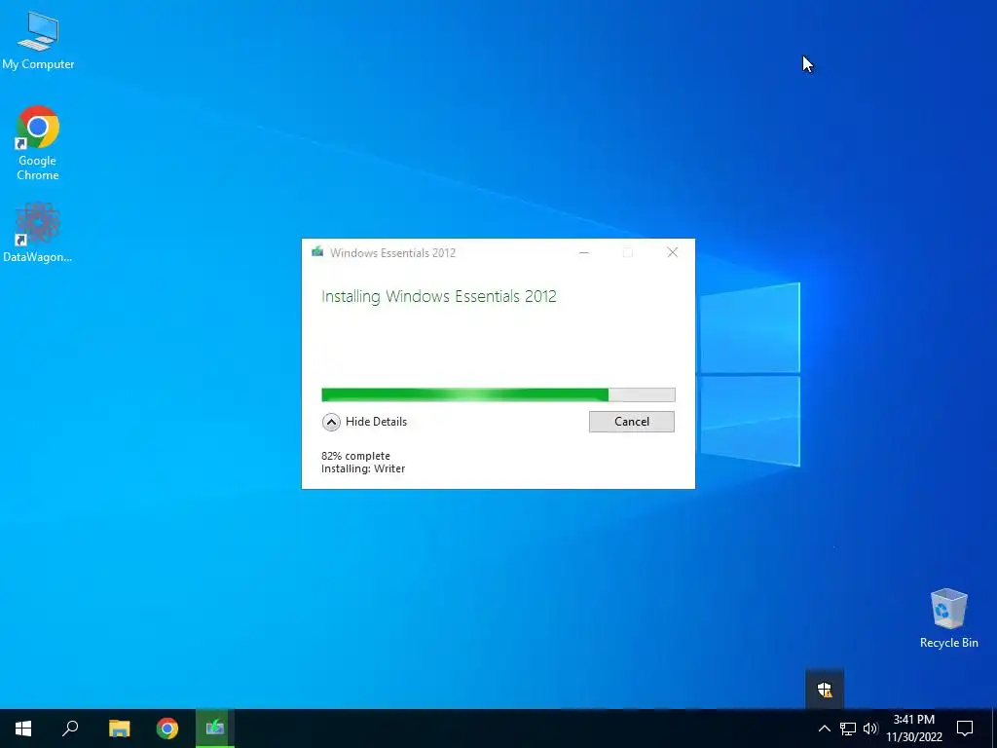Collapse details with Hide Details chevron
The width and height of the screenshot is (997, 748).
(331, 422)
